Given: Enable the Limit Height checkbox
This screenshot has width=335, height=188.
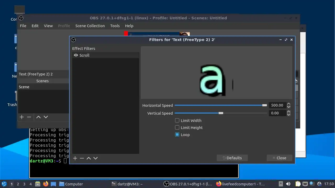Looking at the screenshot, I should [177, 128].
